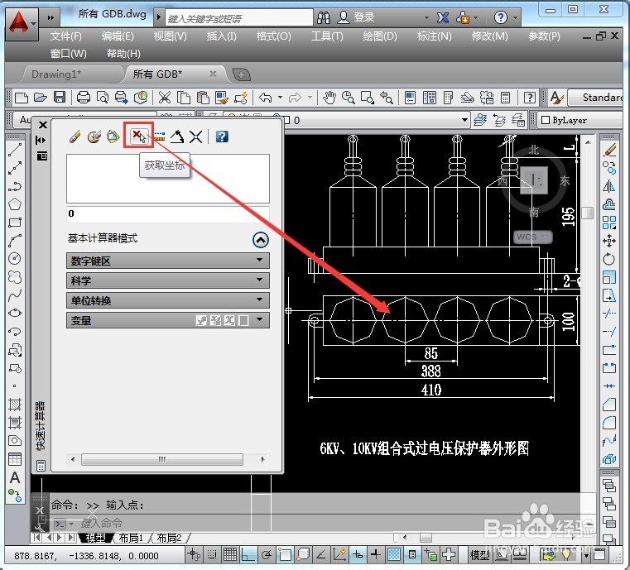Click the new drawing tab plus button
This screenshot has width=630, height=570.
241,74
